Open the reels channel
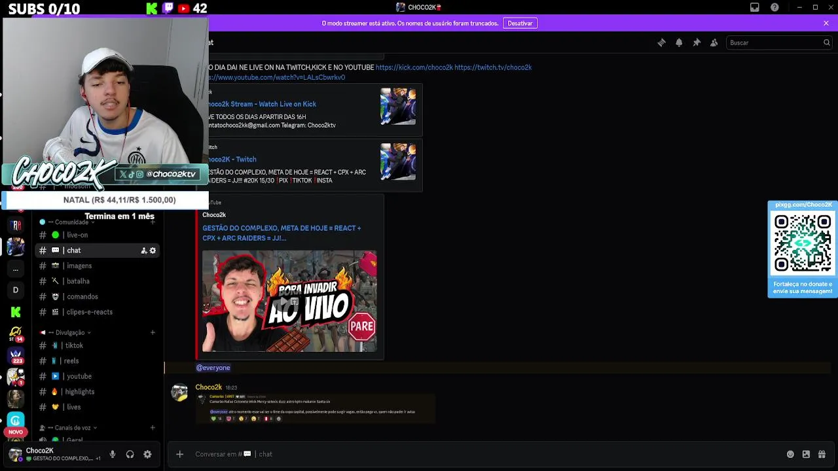Screen dimensions: 838x471 tap(98, 360)
